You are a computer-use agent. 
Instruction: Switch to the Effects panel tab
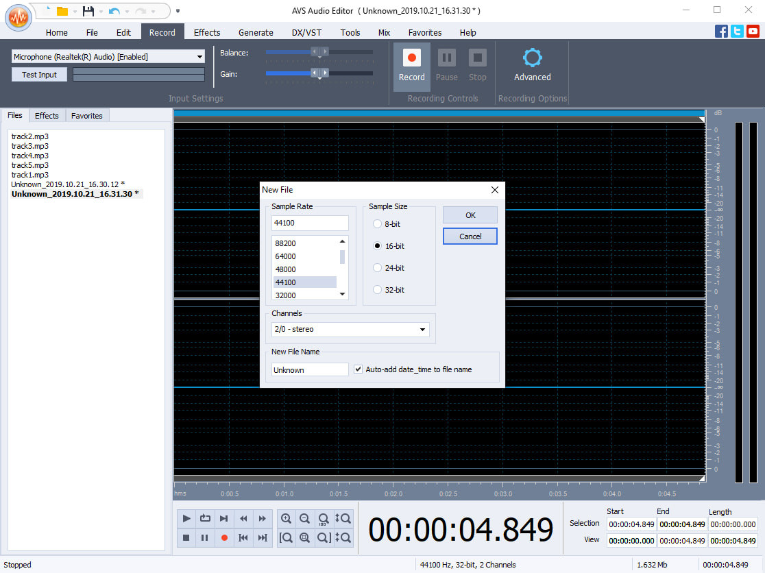tap(47, 115)
